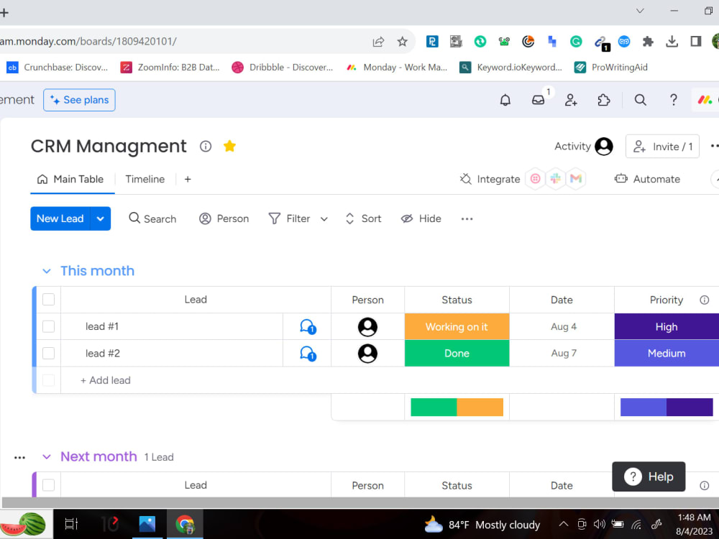Open the floating Help button

[x=649, y=476]
